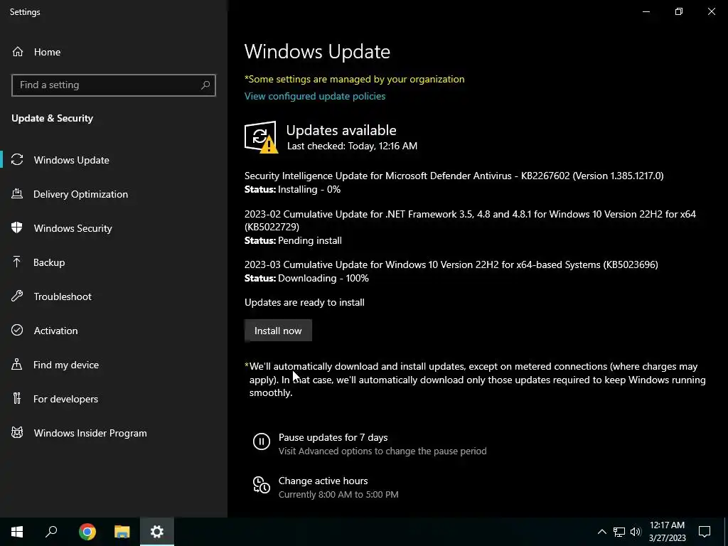Click the network status tray icon
This screenshot has width=728, height=546.
[x=619, y=532]
